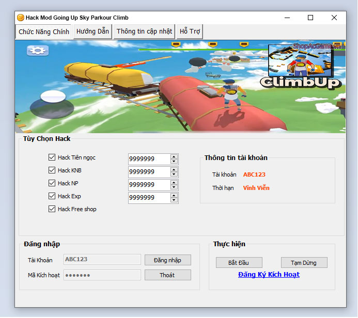The image size is (358, 318).
Task: Toggle the Hack Exp checkbox
Action: (x=52, y=196)
